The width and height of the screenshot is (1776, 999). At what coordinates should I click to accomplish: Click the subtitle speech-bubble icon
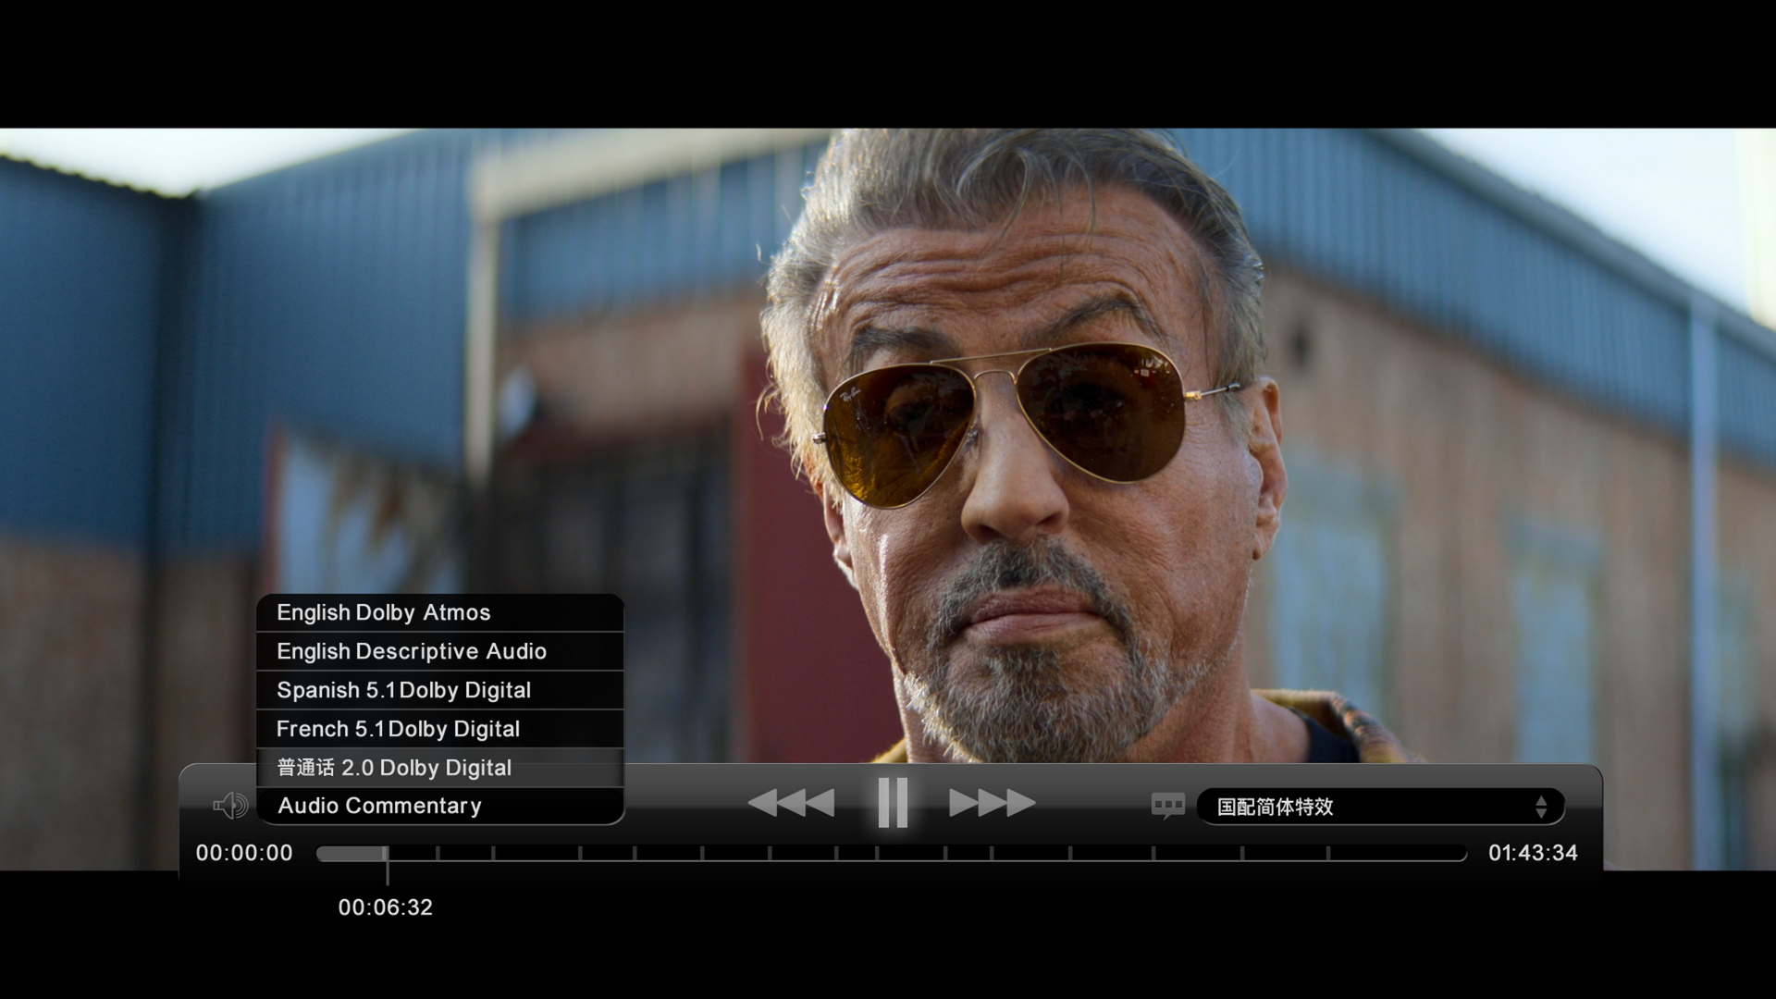[1167, 806]
